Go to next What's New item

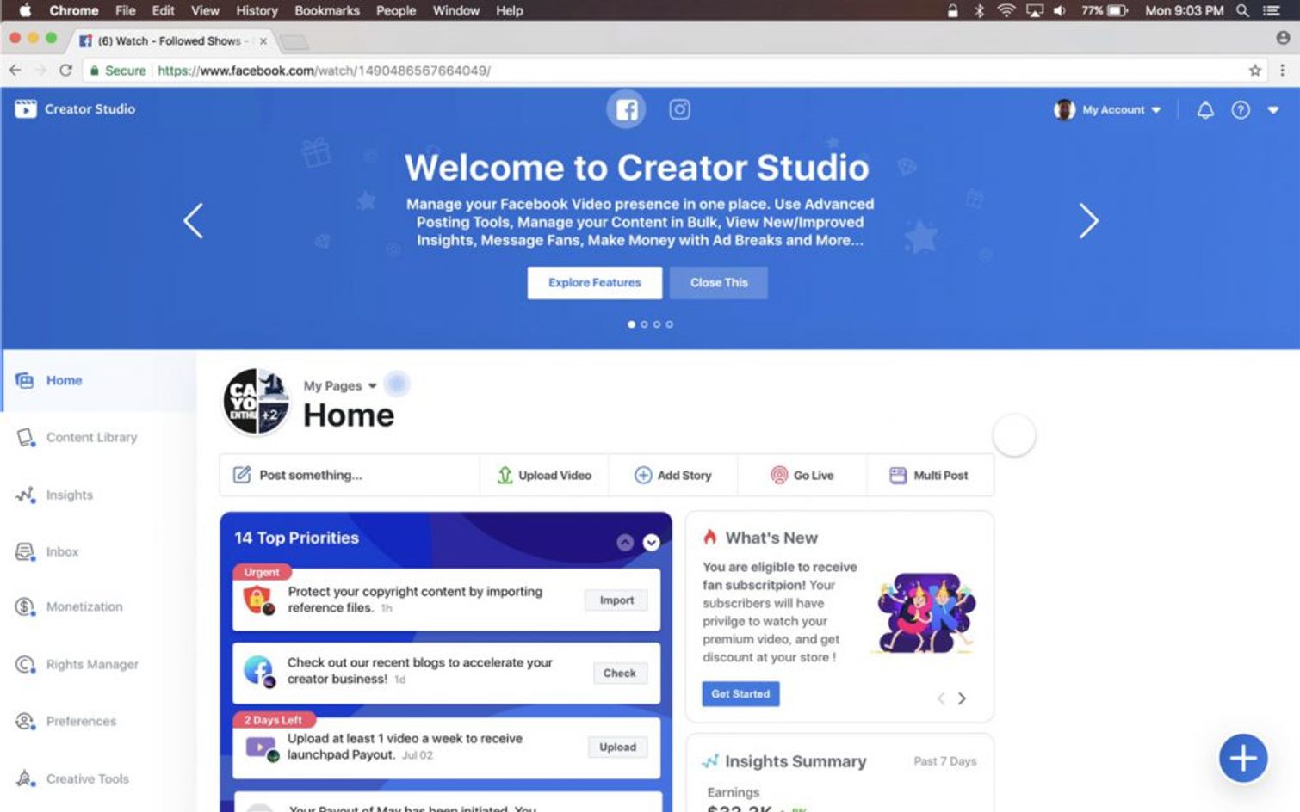(x=963, y=698)
